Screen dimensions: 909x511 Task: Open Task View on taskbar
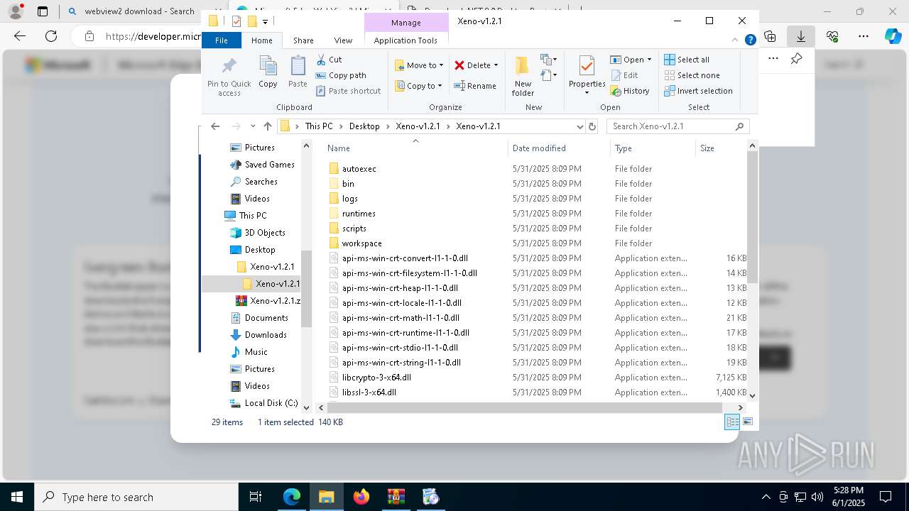256,497
